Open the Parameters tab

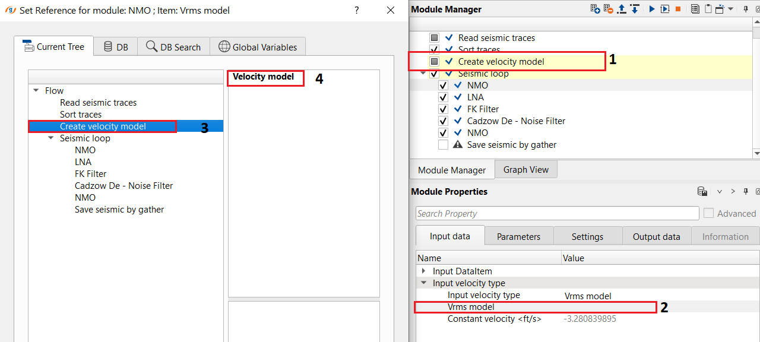518,236
